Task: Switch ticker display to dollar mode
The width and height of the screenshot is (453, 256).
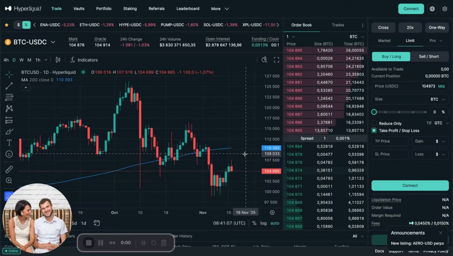Action: tap(18, 25)
